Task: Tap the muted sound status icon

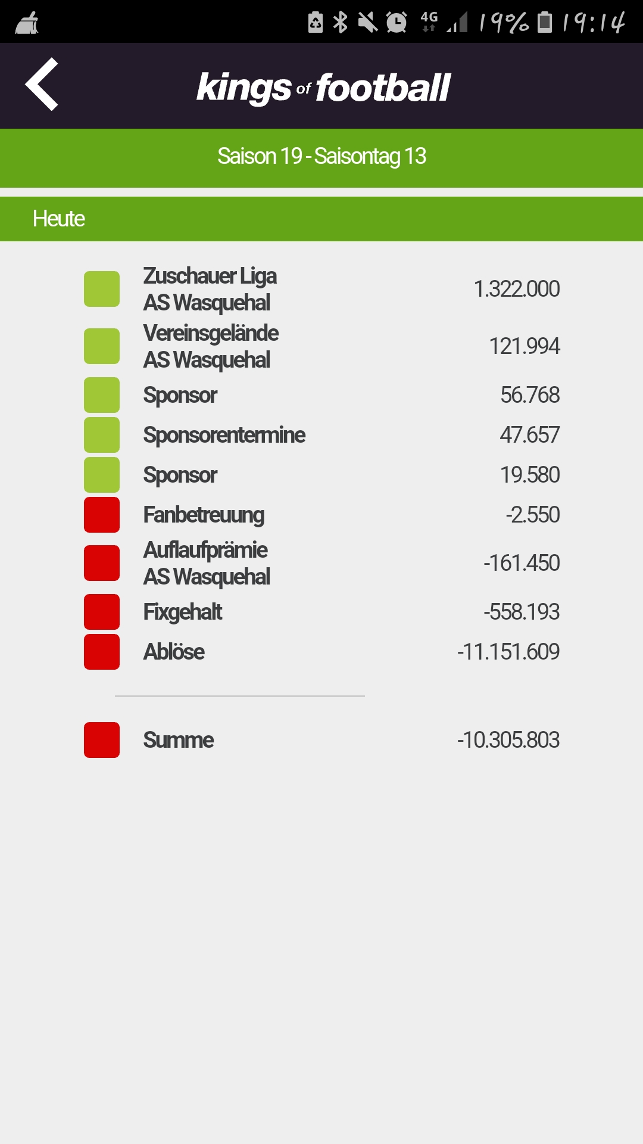Action: click(x=368, y=22)
